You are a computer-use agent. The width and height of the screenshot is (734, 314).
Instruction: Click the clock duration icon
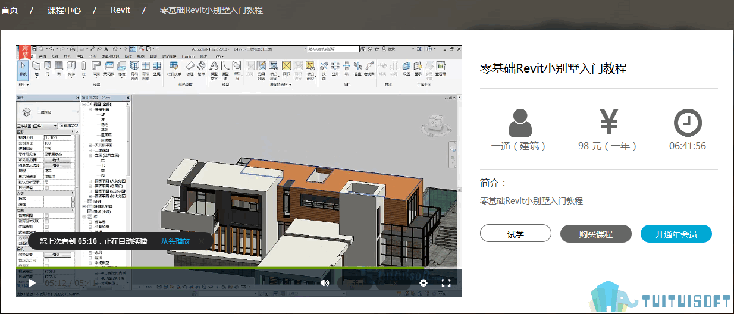(x=688, y=123)
